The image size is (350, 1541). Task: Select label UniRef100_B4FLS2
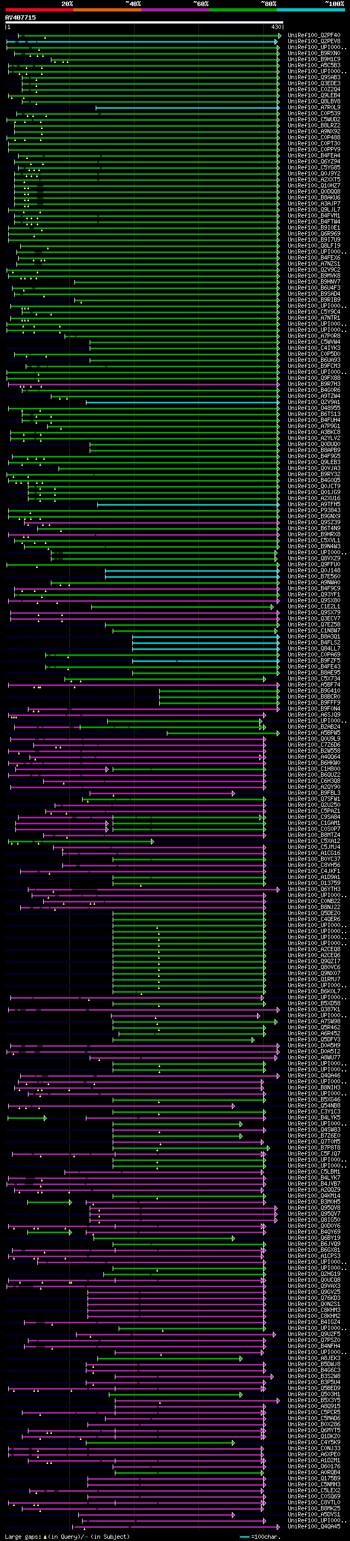314,642
